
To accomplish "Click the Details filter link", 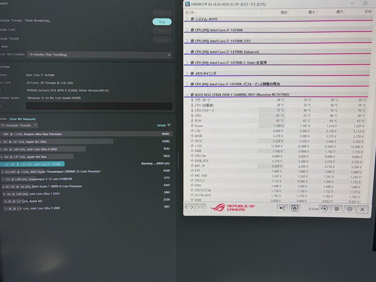I will (x=164, y=125).
